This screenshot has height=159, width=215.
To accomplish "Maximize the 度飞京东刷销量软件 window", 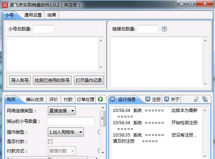I will pos(191,3).
